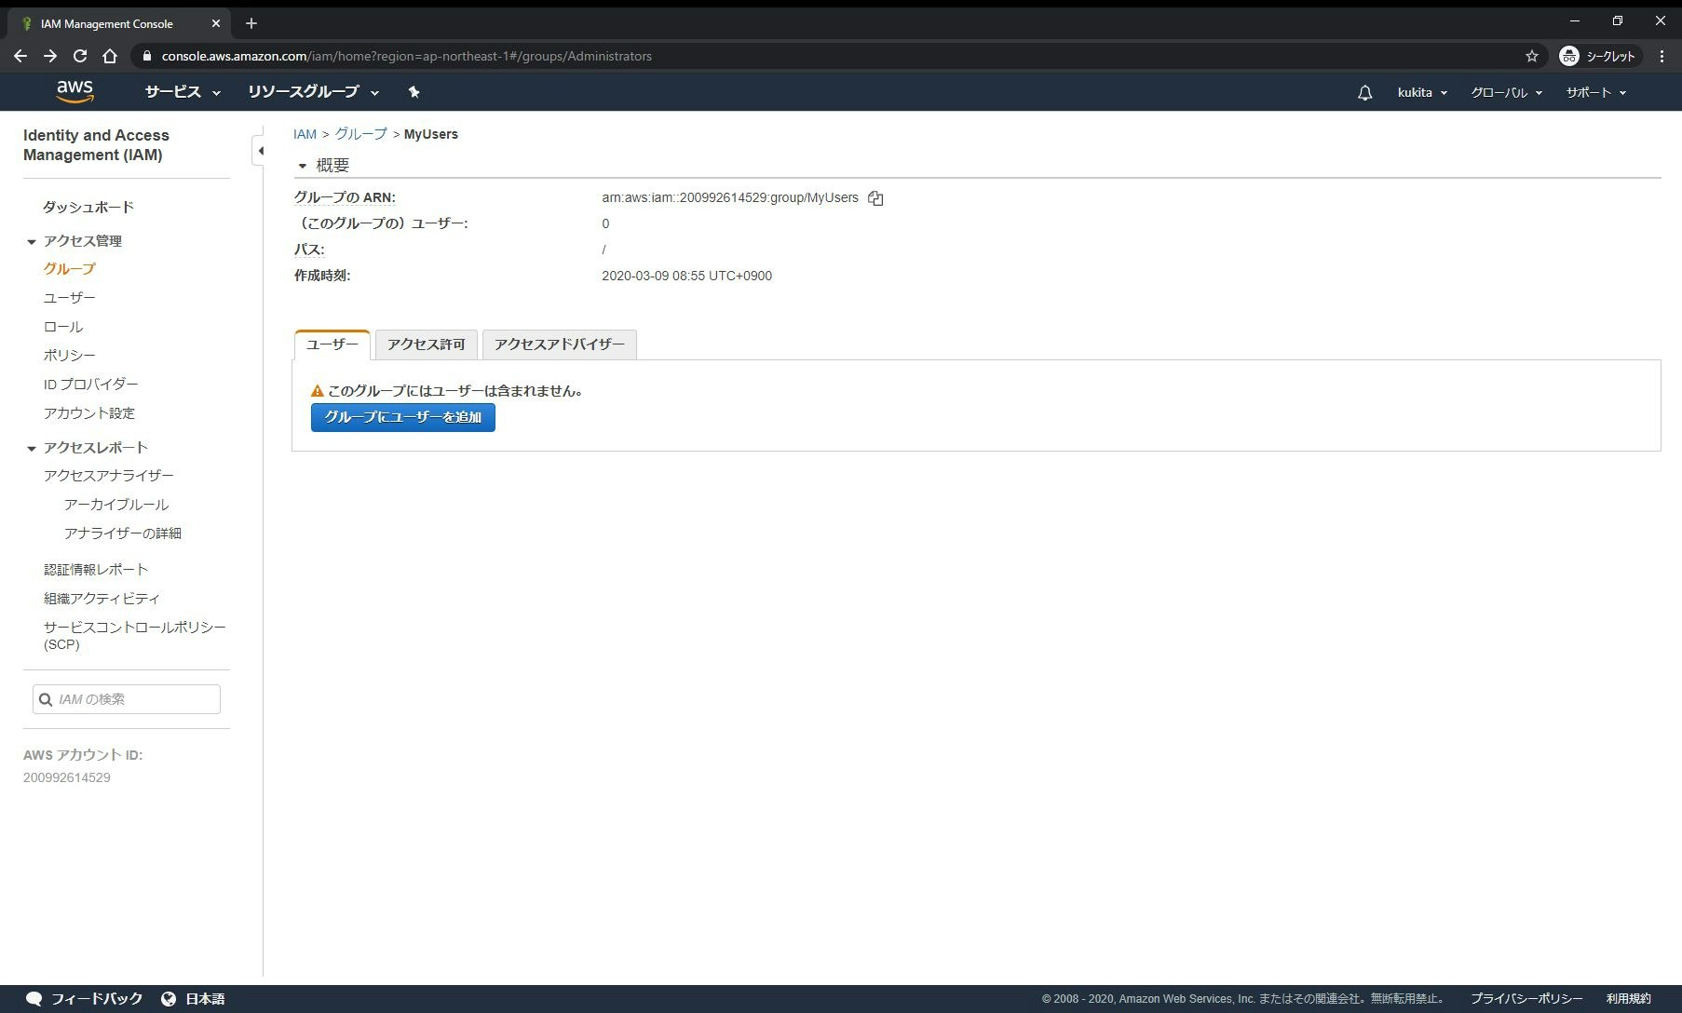Viewport: 1682px width, 1013px height.
Task: Bookmark this page with star icon
Action: click(x=1532, y=56)
